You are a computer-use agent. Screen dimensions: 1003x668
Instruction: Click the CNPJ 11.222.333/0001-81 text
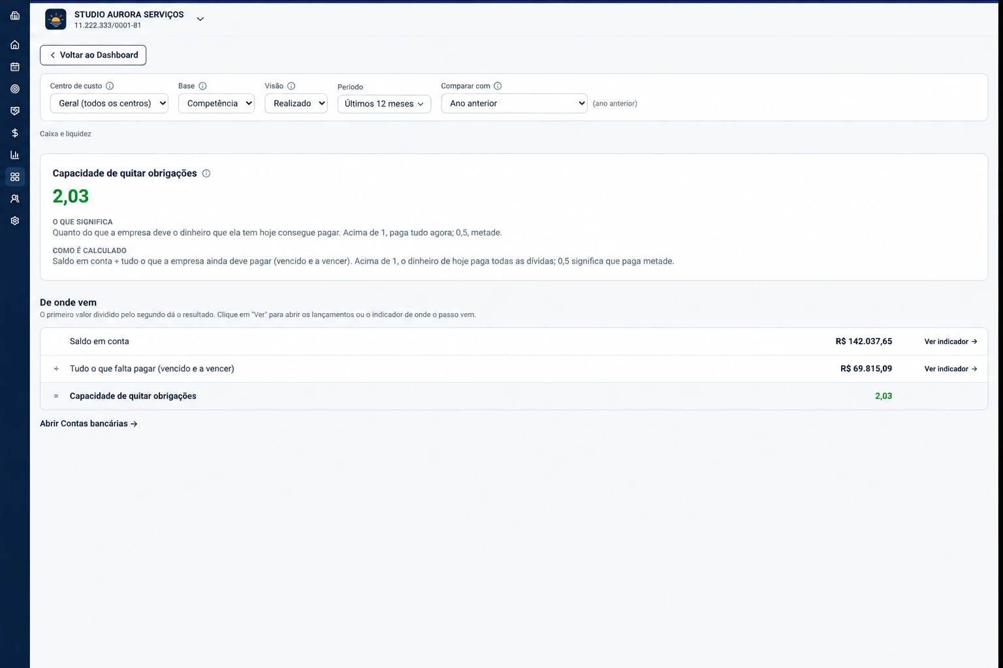click(108, 25)
